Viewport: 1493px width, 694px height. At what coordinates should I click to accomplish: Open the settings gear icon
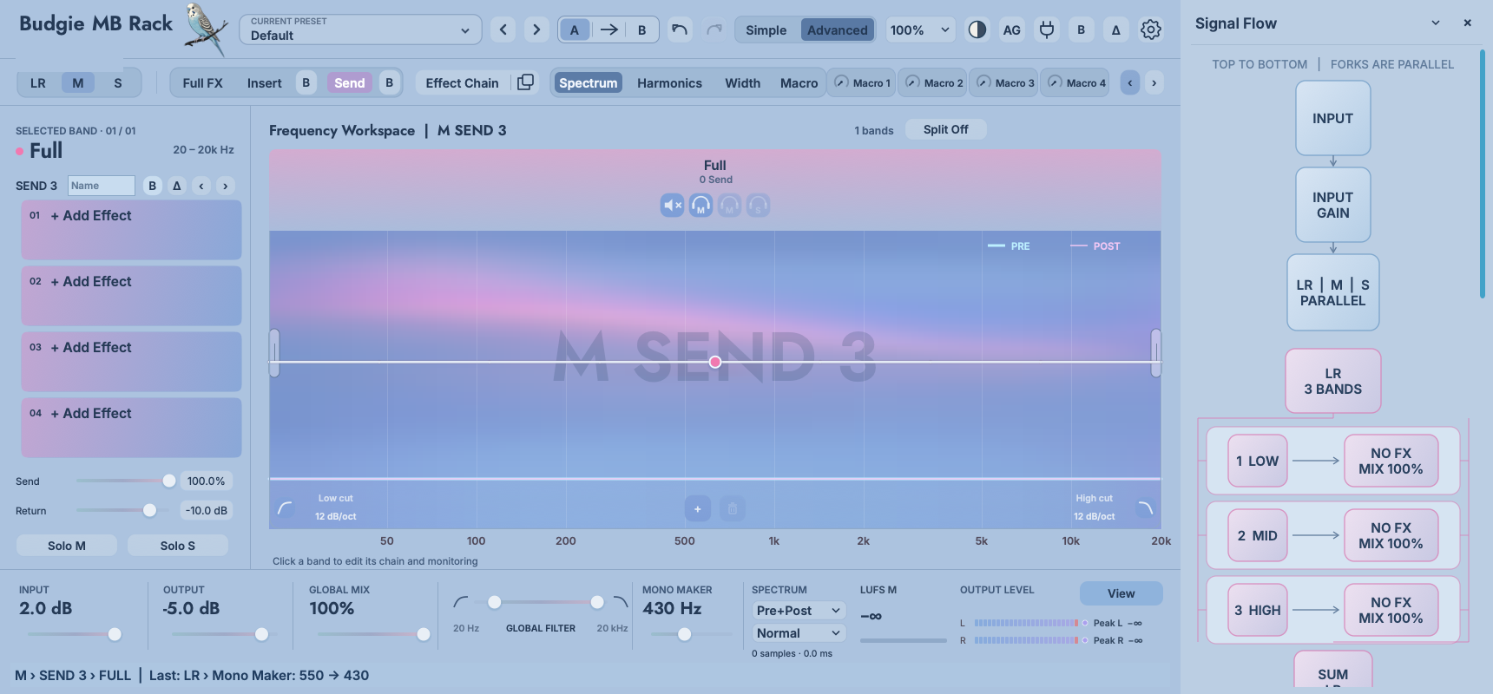tap(1151, 29)
